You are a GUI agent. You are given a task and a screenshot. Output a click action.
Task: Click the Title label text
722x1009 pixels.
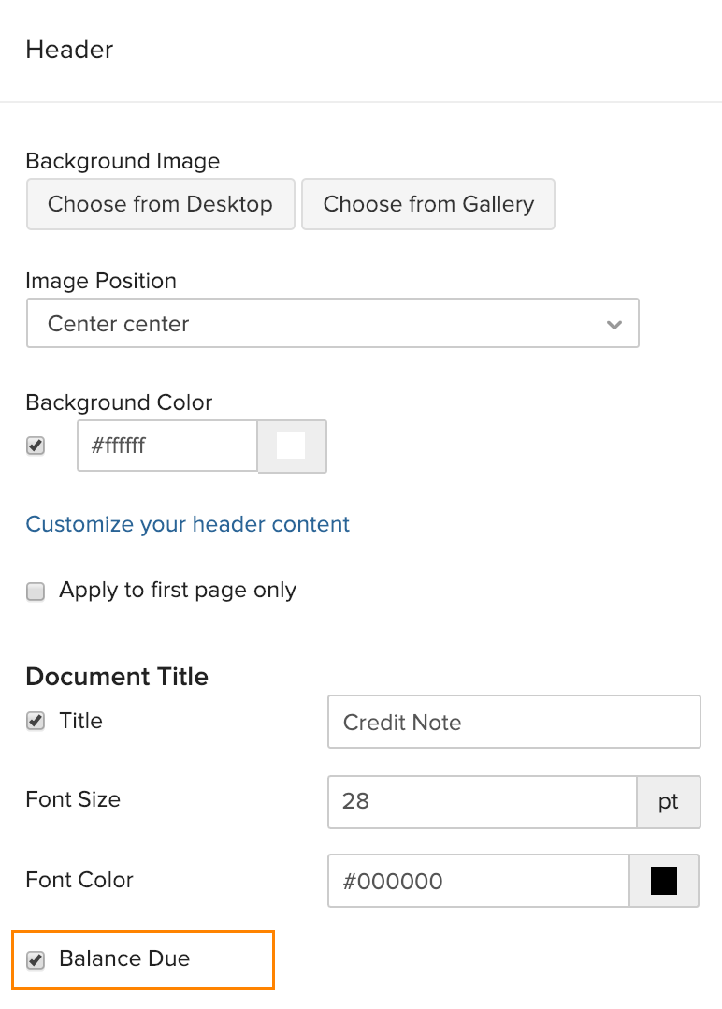pos(81,721)
